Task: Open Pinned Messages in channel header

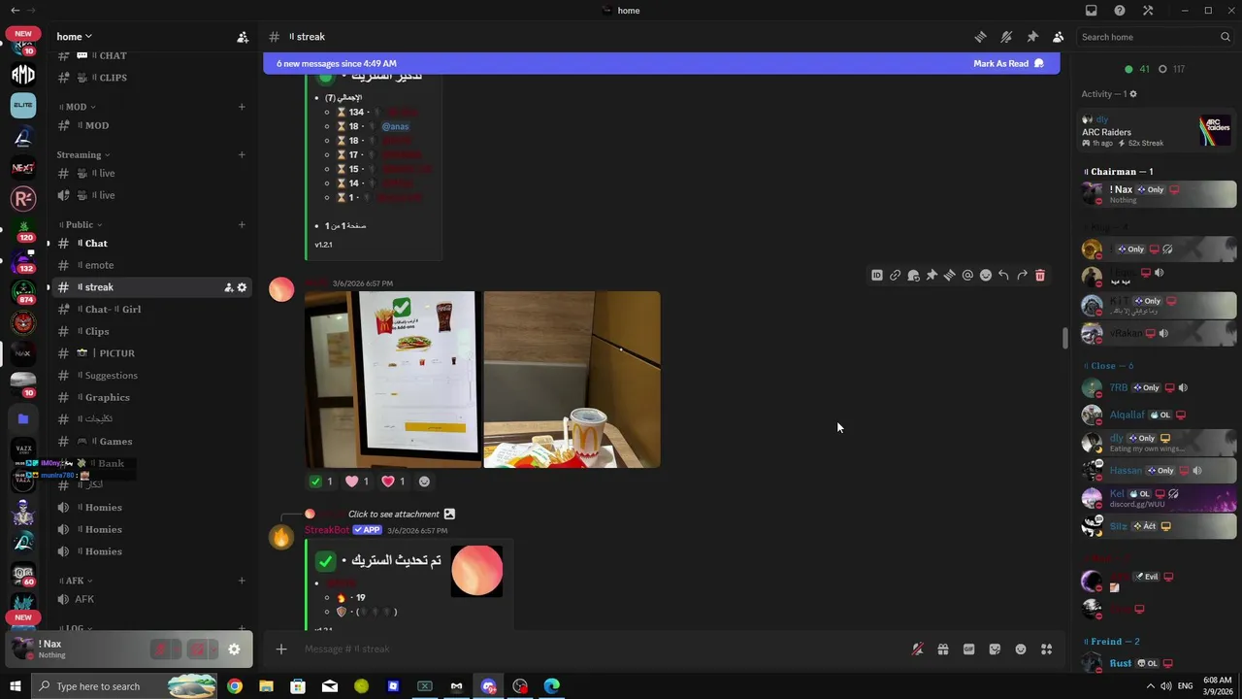Action: pyautogui.click(x=1032, y=37)
